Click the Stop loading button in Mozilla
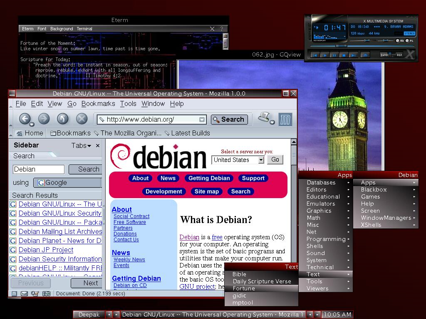The width and height of the screenshot is (426, 319). (82, 119)
